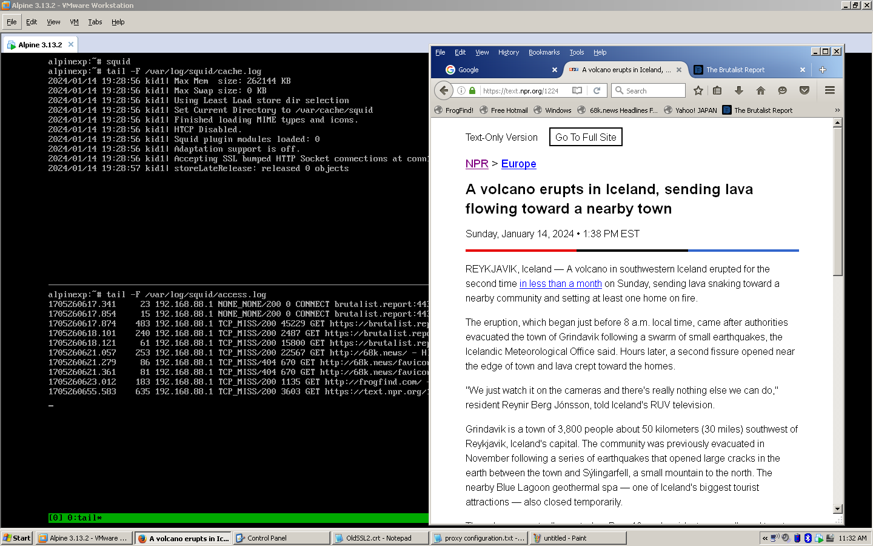Open VMware Tabs menu
Image resolution: width=873 pixels, height=546 pixels.
[95, 22]
